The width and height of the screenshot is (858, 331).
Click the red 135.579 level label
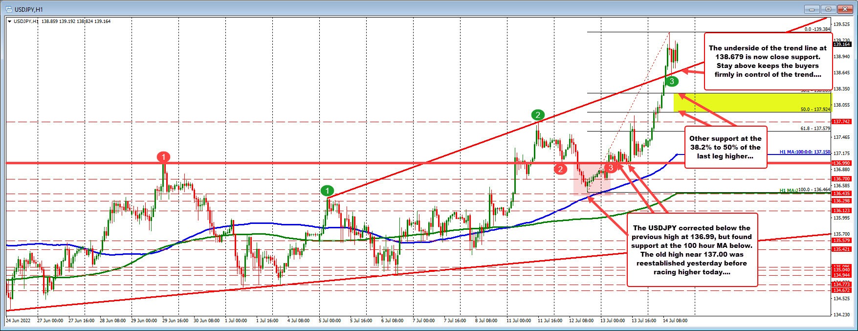[842, 241]
